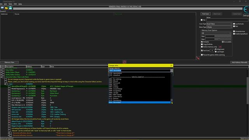Enable the Lua formula checkbox
Viewport: 249px width, 140px height.
pyautogui.click(x=234, y=24)
